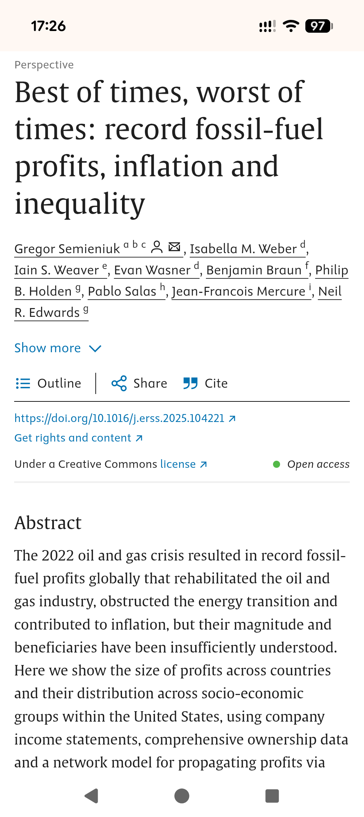The height and width of the screenshot is (817, 364).
Task: Tap the Android recent apps square button
Action: click(272, 796)
